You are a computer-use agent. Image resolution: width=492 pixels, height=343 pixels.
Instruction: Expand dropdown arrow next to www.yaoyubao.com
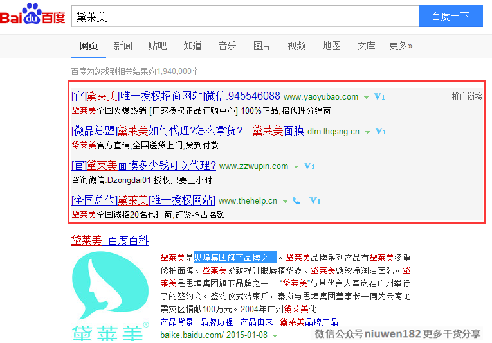click(x=366, y=98)
